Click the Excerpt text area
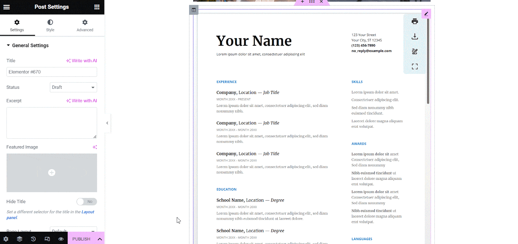This screenshot has width=518, height=244. tap(52, 123)
